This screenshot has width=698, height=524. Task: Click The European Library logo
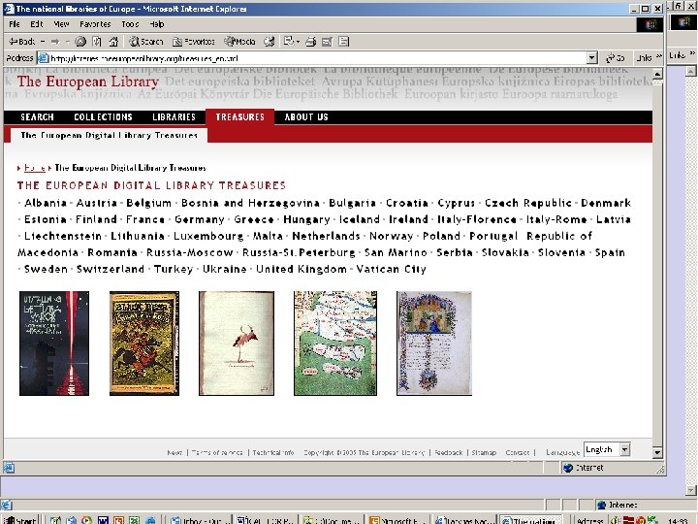pos(87,82)
